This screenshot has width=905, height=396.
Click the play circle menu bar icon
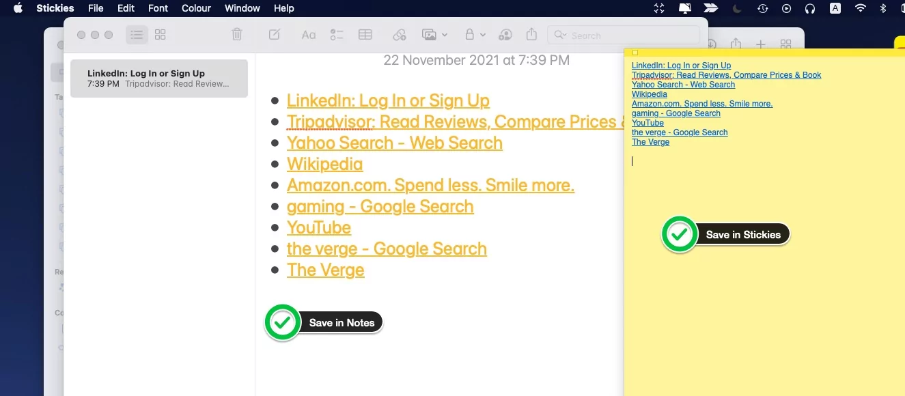(786, 8)
